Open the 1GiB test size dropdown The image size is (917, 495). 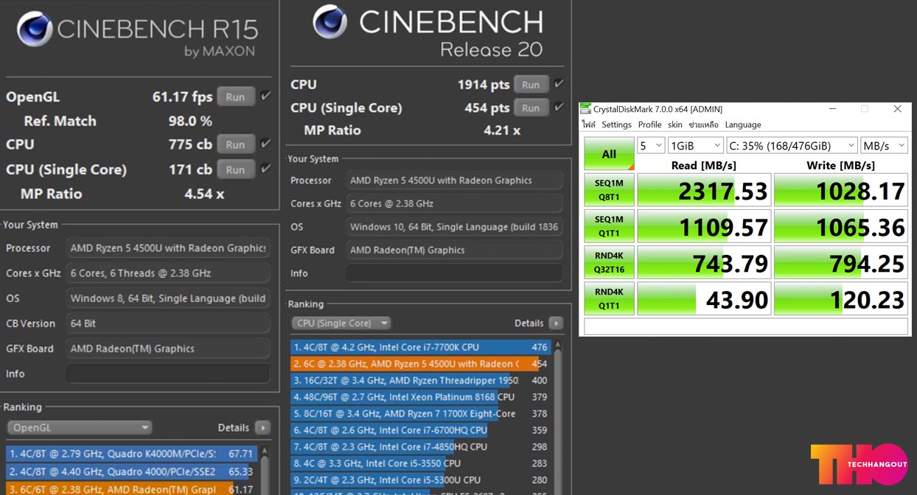[x=695, y=145]
